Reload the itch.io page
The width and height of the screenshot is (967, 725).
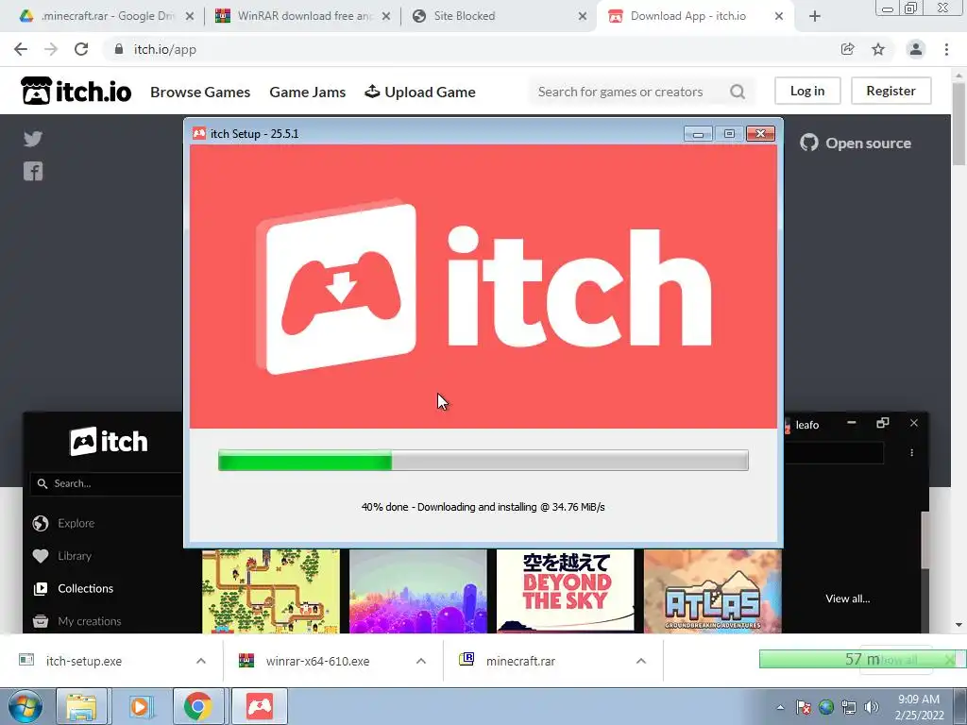click(81, 49)
